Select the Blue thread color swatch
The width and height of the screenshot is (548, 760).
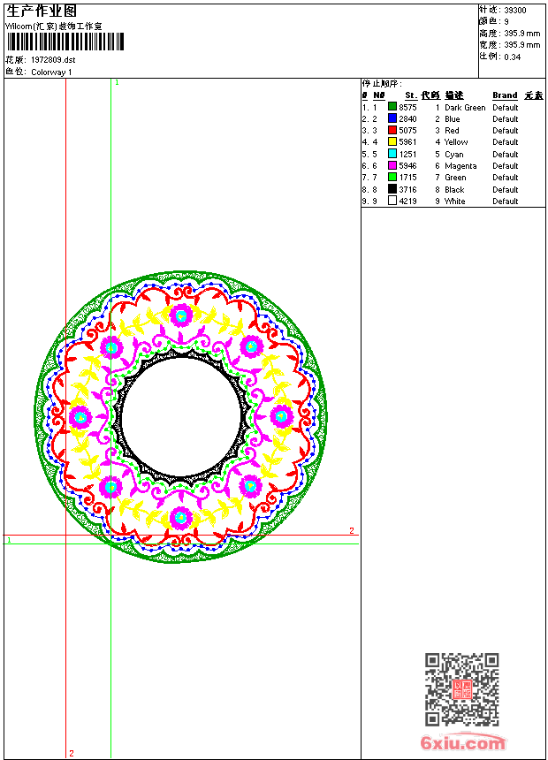click(x=392, y=118)
